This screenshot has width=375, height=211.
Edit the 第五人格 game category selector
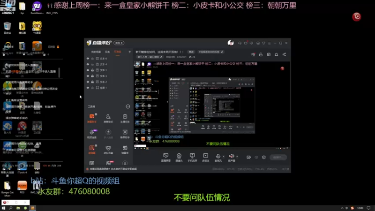(x=150, y=57)
